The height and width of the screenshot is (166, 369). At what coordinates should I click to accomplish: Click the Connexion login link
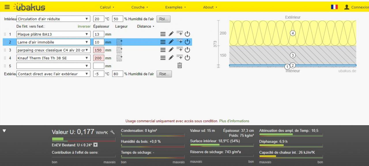[x=360, y=7]
